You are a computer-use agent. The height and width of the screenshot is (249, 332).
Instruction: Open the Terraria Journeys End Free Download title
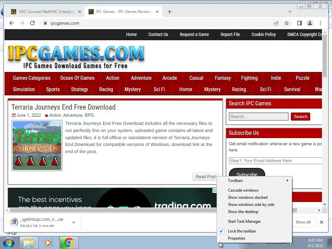click(64, 107)
